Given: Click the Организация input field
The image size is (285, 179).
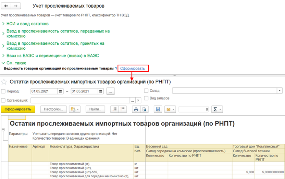Looking at the screenshot, I should coord(80,101).
